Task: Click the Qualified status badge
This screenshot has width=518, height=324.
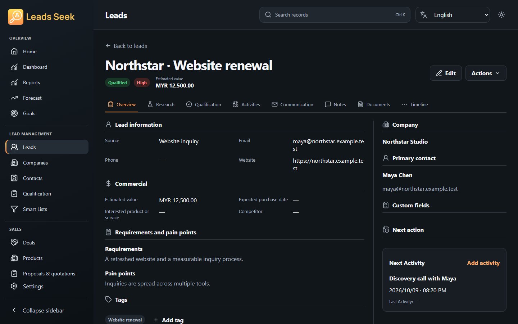Action: (x=118, y=83)
